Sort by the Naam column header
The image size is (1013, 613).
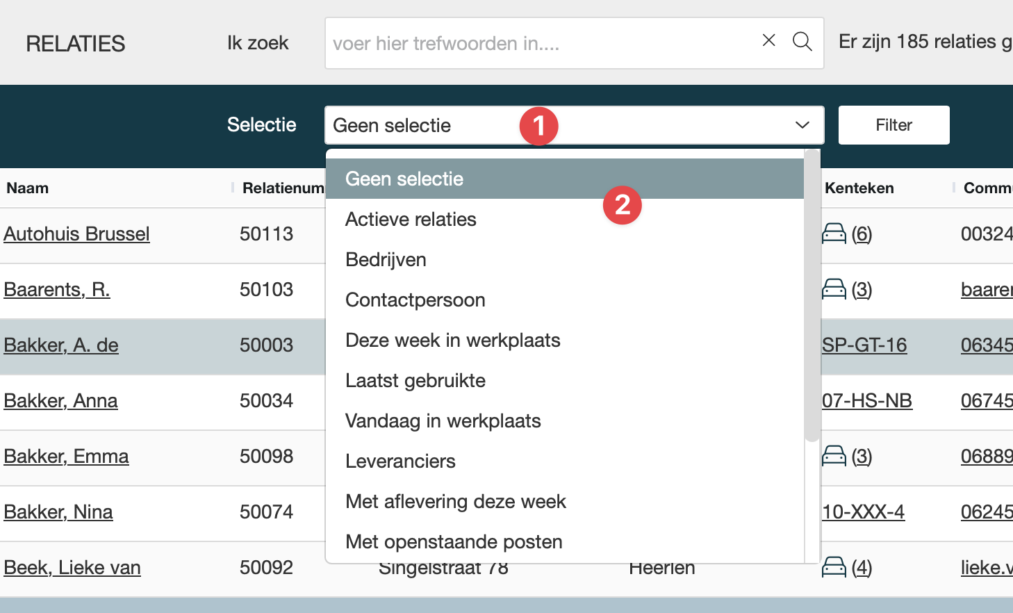coord(28,188)
